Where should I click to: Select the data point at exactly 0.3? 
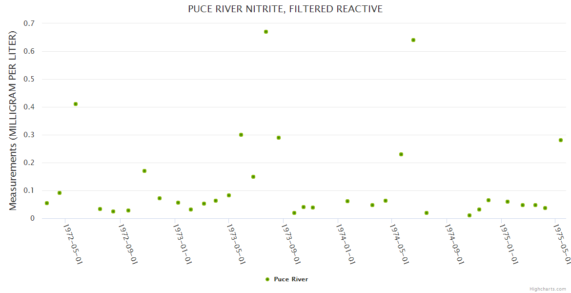point(241,135)
